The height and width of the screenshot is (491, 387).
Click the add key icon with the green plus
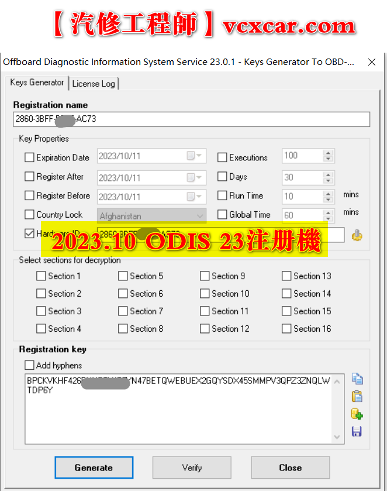point(357,414)
